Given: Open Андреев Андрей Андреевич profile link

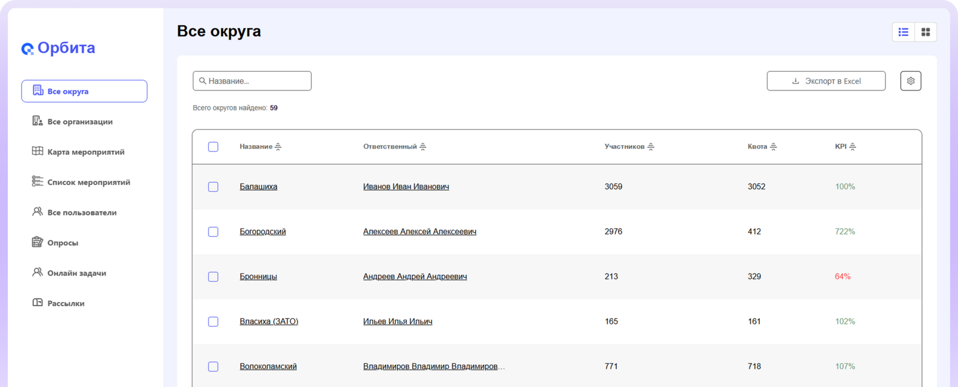Looking at the screenshot, I should pos(415,277).
